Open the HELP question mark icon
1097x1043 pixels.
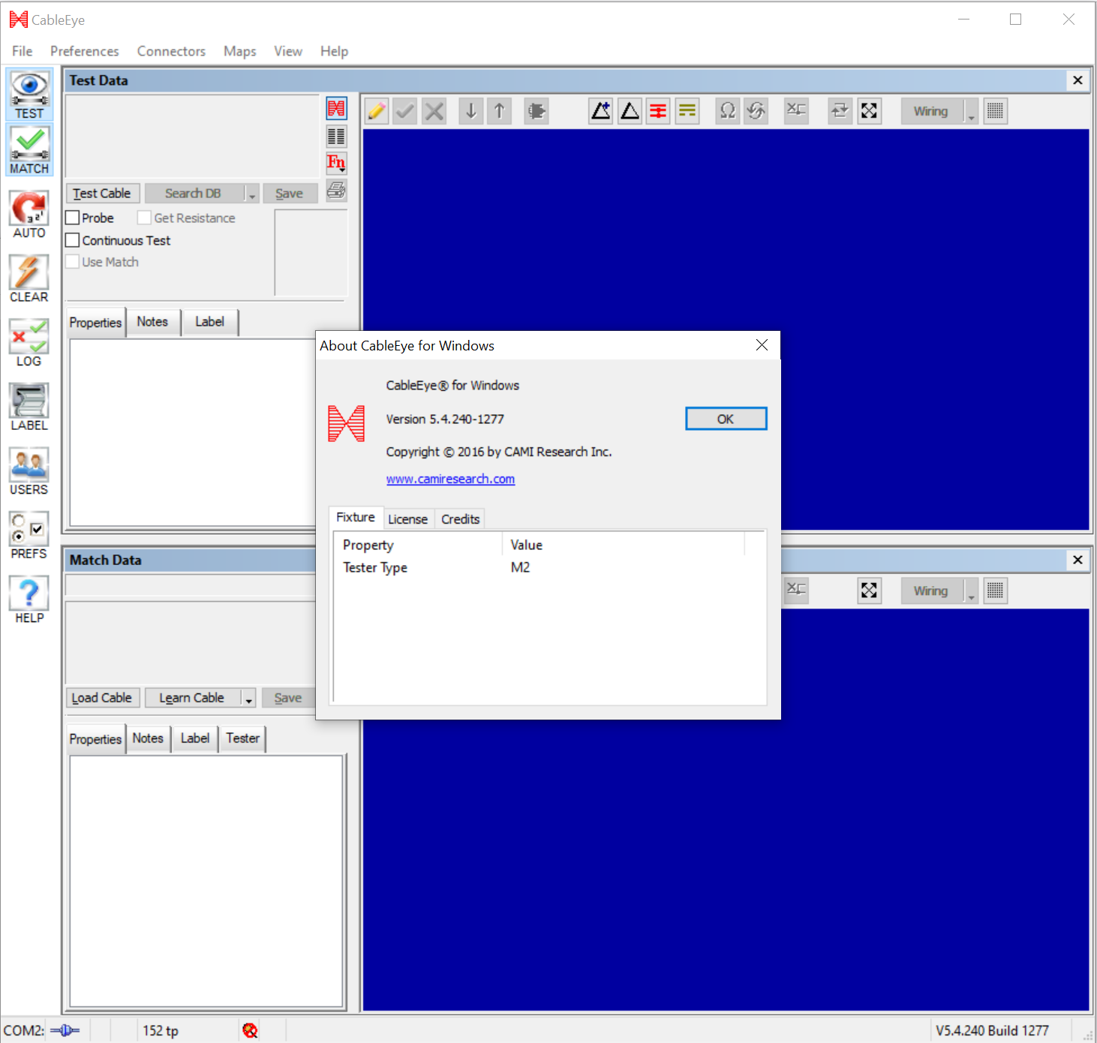tap(29, 599)
